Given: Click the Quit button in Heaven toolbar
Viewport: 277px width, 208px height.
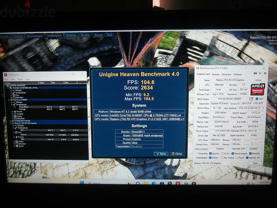Looking at the screenshot, I should coord(109,35).
